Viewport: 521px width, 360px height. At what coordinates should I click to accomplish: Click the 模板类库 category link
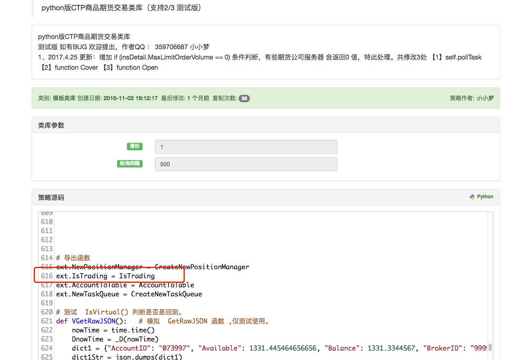pyautogui.click(x=64, y=98)
